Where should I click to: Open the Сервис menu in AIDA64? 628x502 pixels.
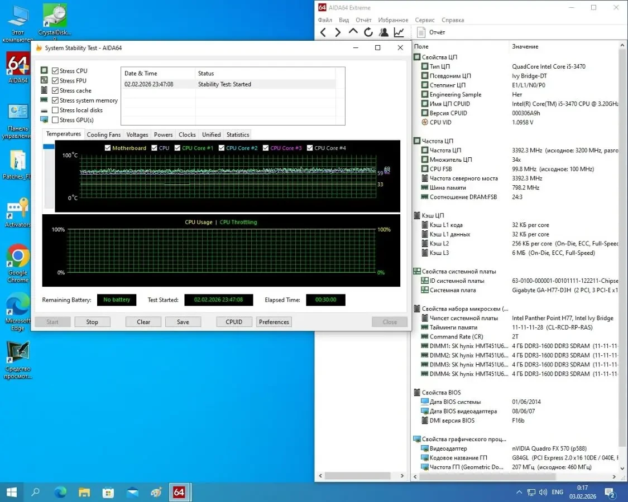pos(425,20)
